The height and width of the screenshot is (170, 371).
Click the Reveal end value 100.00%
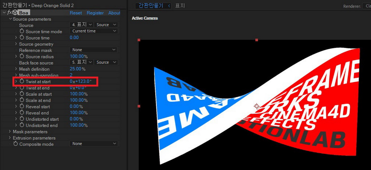click(x=79, y=113)
